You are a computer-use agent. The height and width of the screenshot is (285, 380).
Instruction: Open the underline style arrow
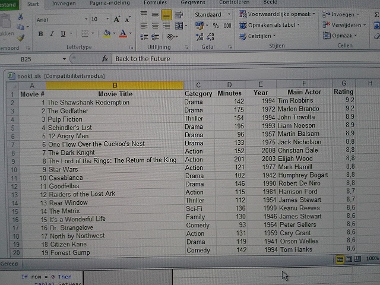pyautogui.click(x=71, y=33)
